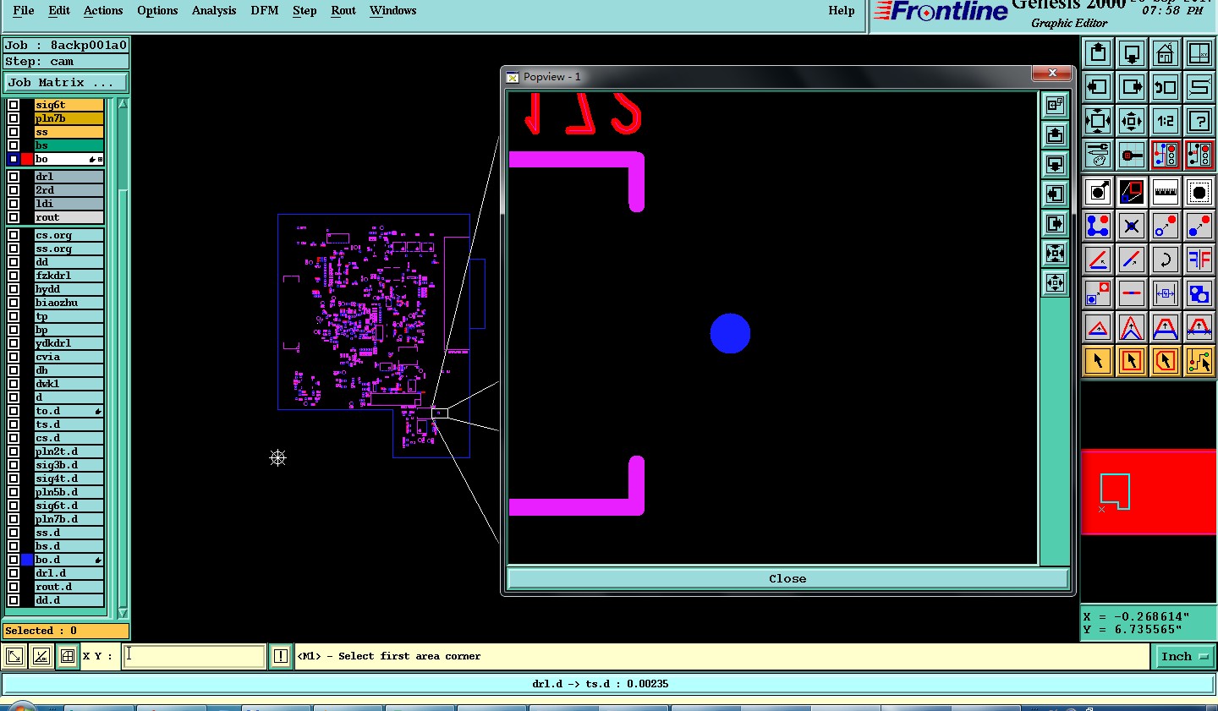This screenshot has width=1218, height=711.
Task: Click the exclamation mark button
Action: pos(281,656)
